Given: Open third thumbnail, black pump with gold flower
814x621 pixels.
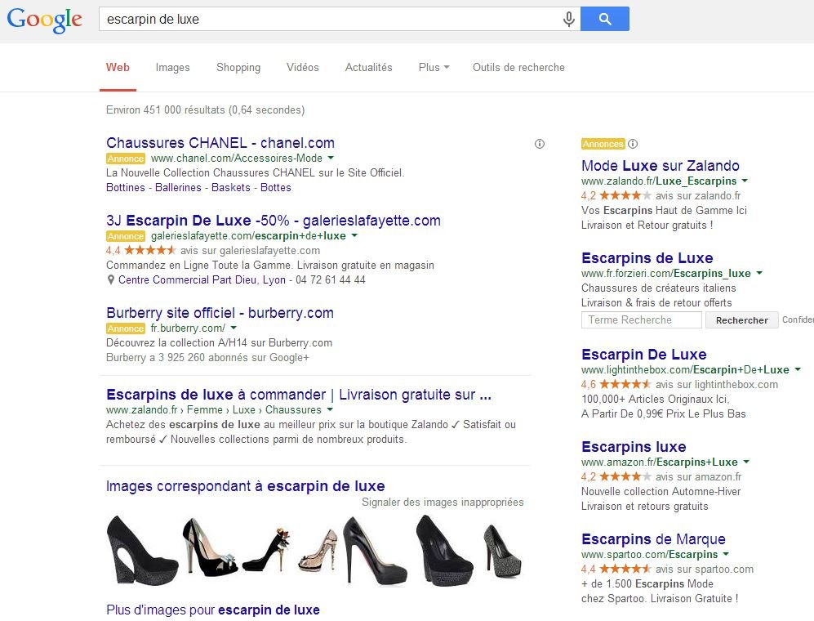Looking at the screenshot, I should pyautogui.click(x=267, y=550).
